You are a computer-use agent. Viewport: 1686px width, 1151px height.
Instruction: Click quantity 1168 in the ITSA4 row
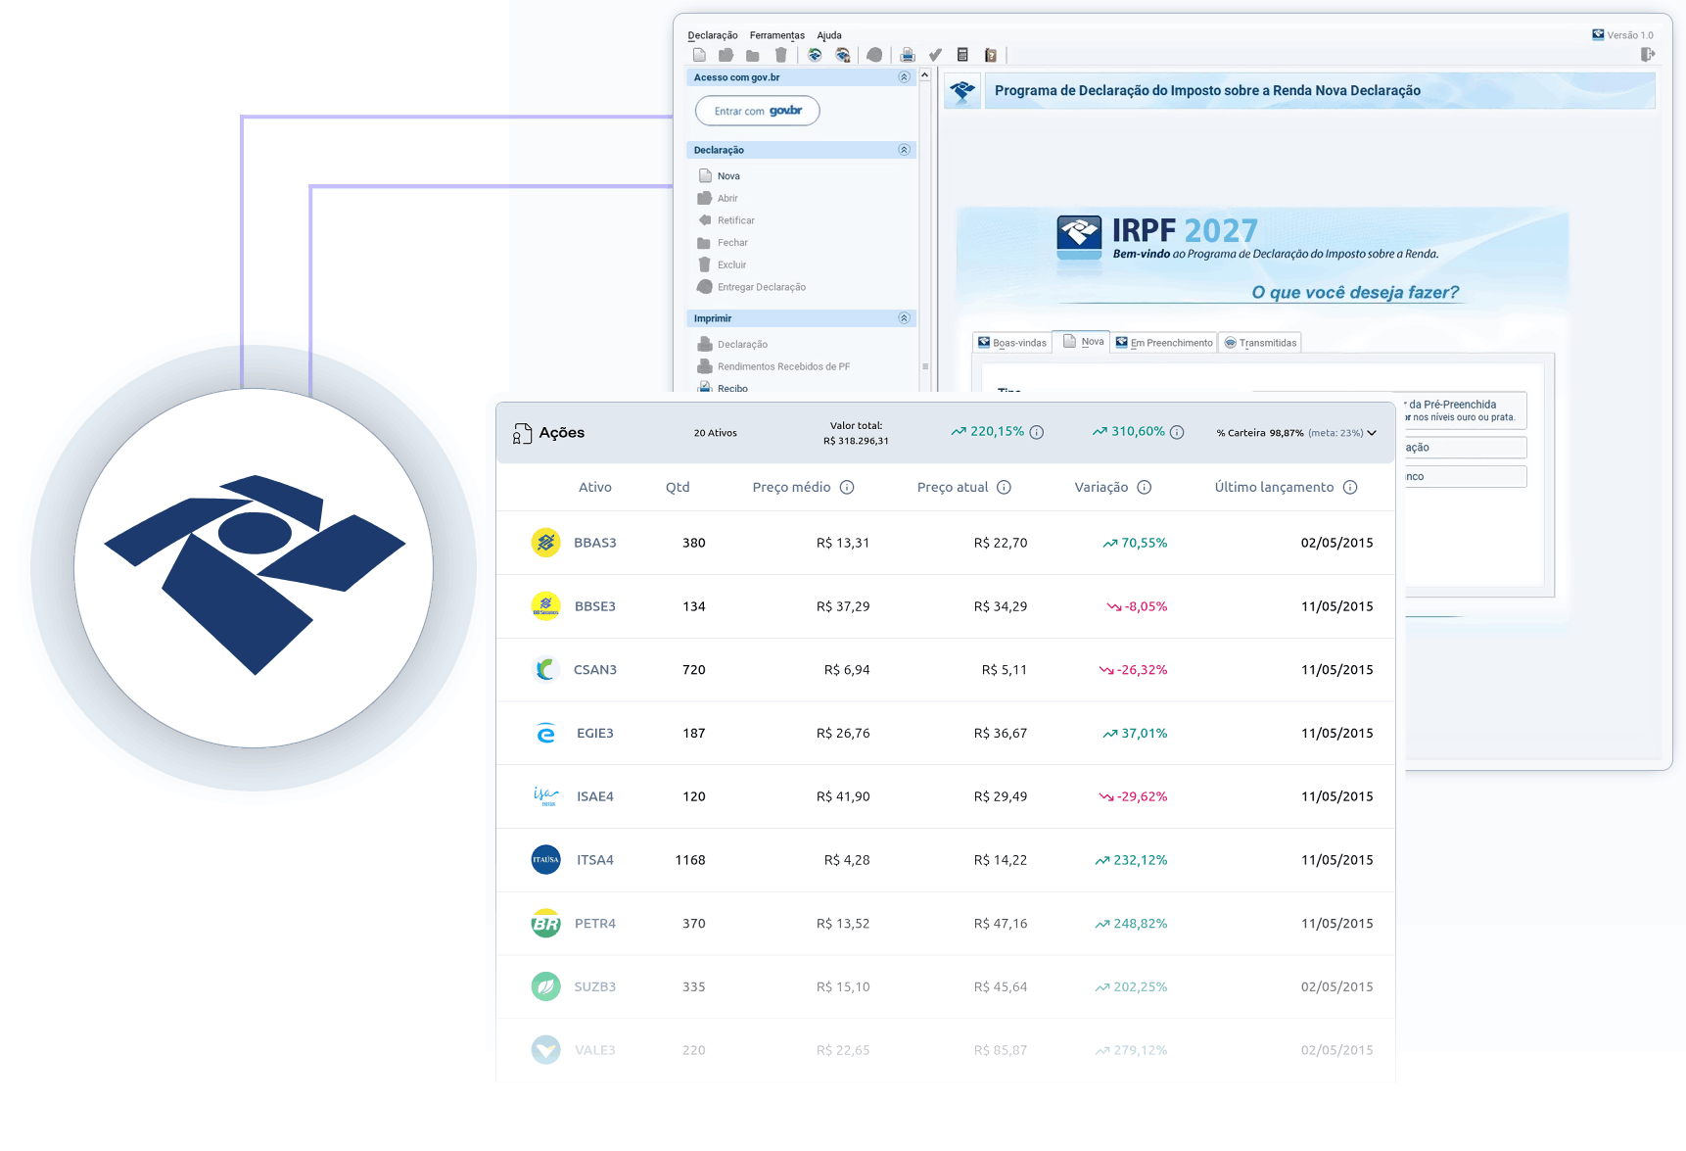tap(690, 860)
